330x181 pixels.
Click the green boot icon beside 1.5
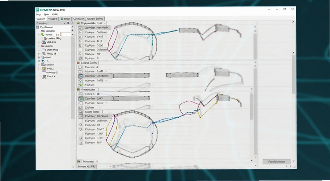[x=42, y=35]
